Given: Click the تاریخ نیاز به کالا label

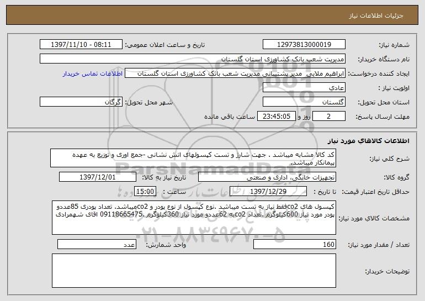Looking at the screenshot, I should coord(164,178).
